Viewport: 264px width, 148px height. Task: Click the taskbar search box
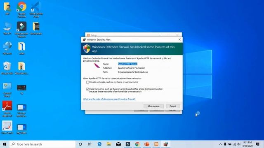(x=42, y=144)
